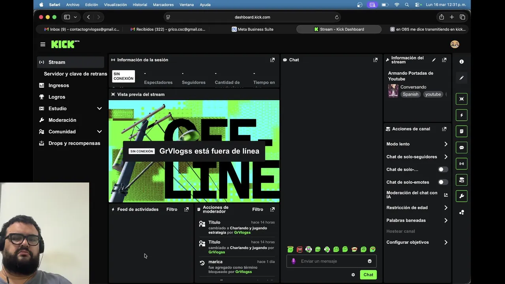Switch to the Recibidos (322) tab

pos(167,29)
